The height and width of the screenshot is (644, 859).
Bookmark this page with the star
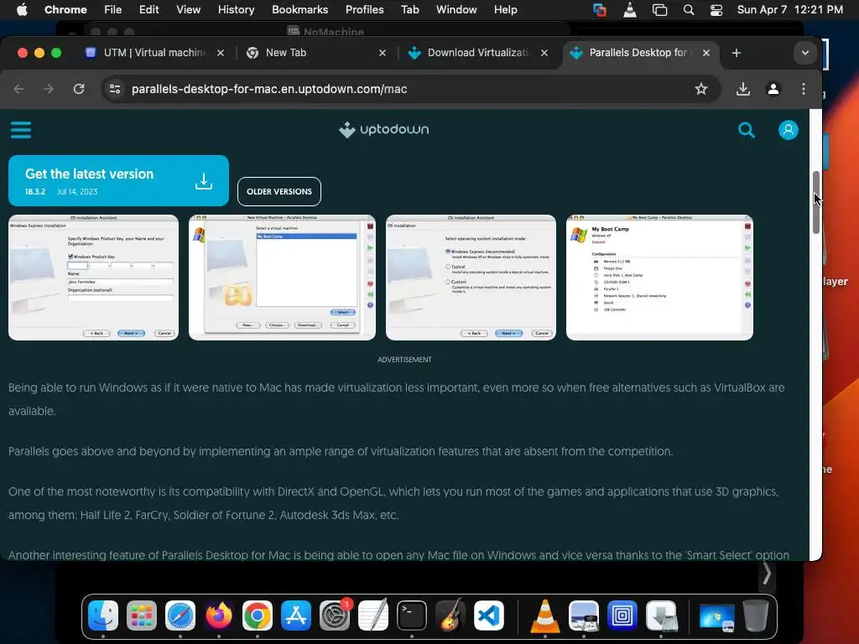[x=701, y=89]
